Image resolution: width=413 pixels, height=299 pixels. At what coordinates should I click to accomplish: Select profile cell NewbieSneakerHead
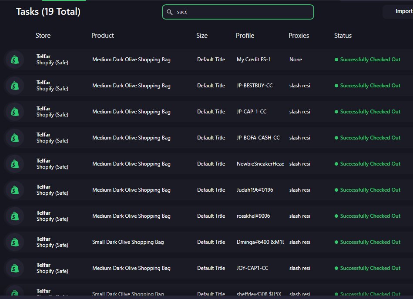coord(261,163)
